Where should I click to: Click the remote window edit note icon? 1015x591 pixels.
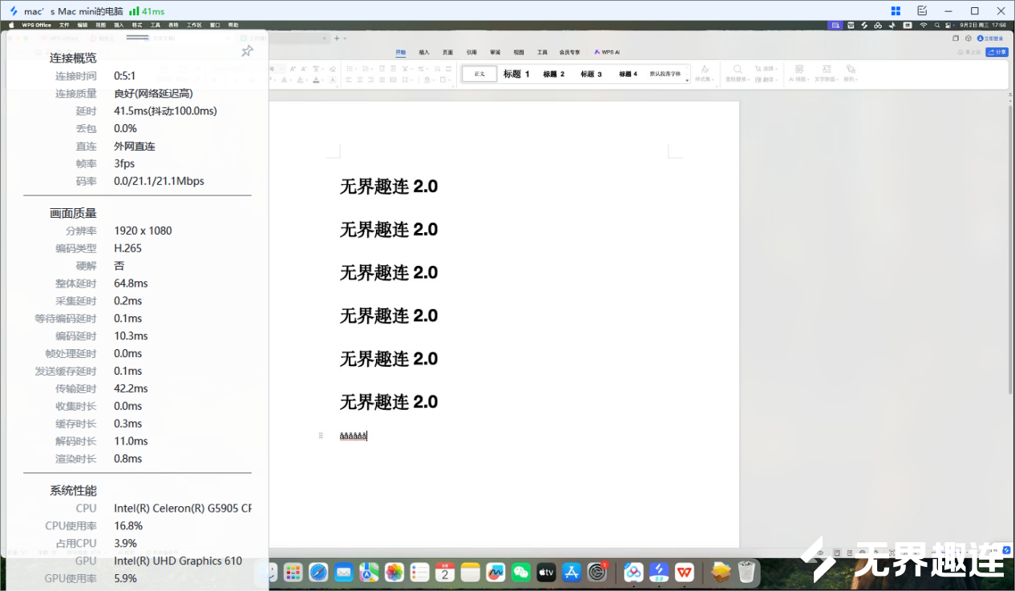pyautogui.click(x=922, y=11)
